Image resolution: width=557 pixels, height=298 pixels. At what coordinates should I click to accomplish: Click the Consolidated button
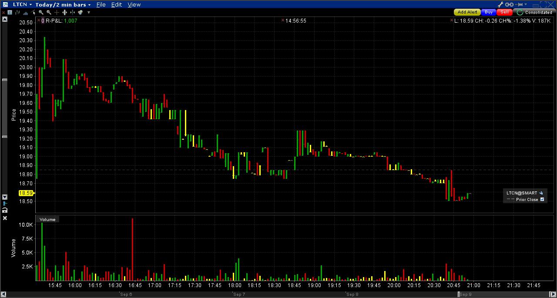coord(534,12)
